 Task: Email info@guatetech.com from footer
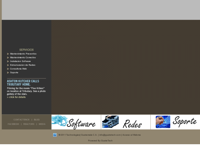[x=110, y=135]
